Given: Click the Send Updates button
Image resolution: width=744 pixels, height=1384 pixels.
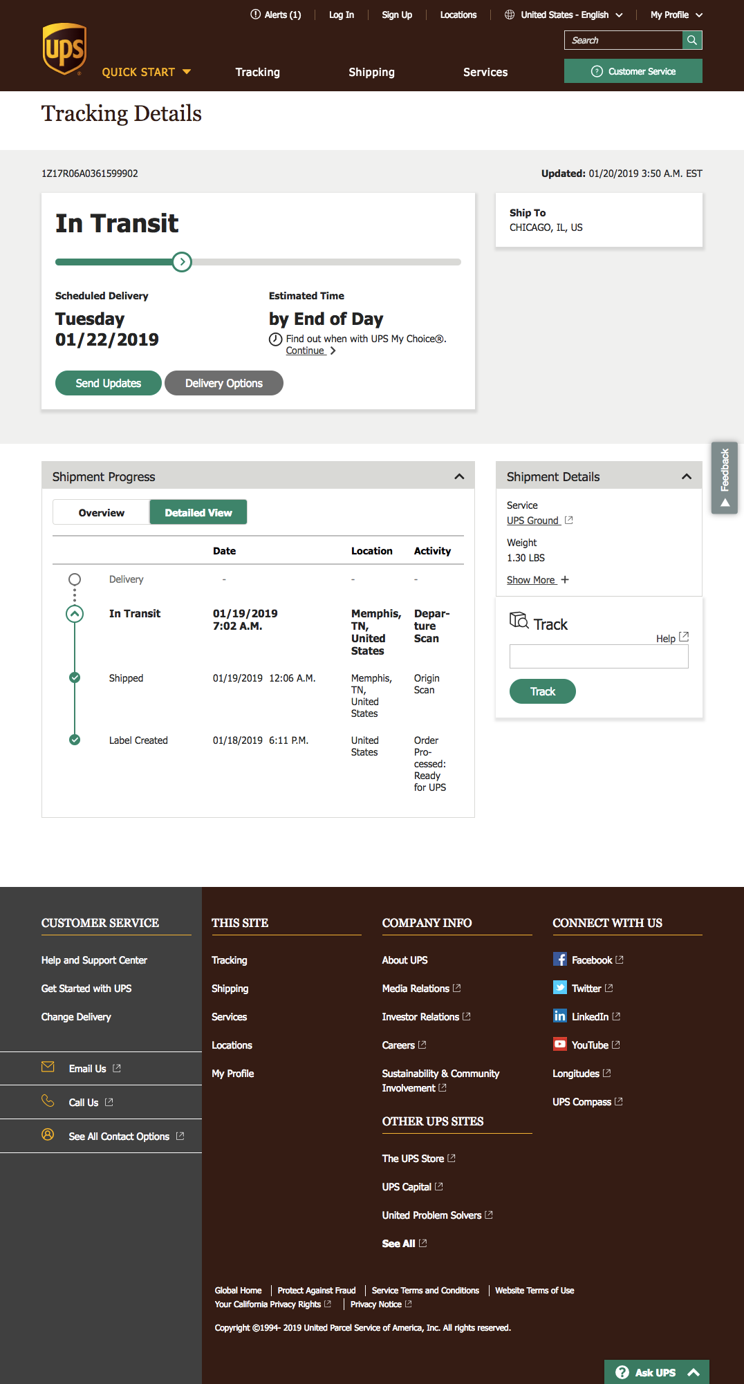Looking at the screenshot, I should coord(109,383).
